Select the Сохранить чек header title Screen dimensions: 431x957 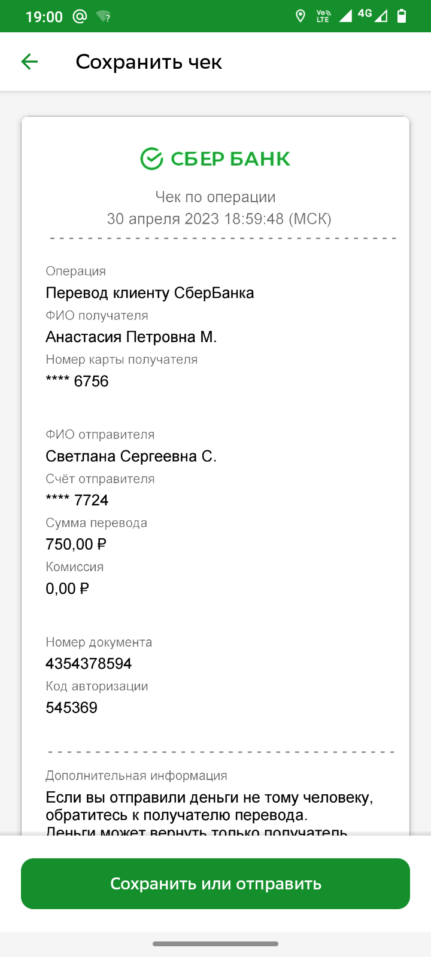point(149,62)
